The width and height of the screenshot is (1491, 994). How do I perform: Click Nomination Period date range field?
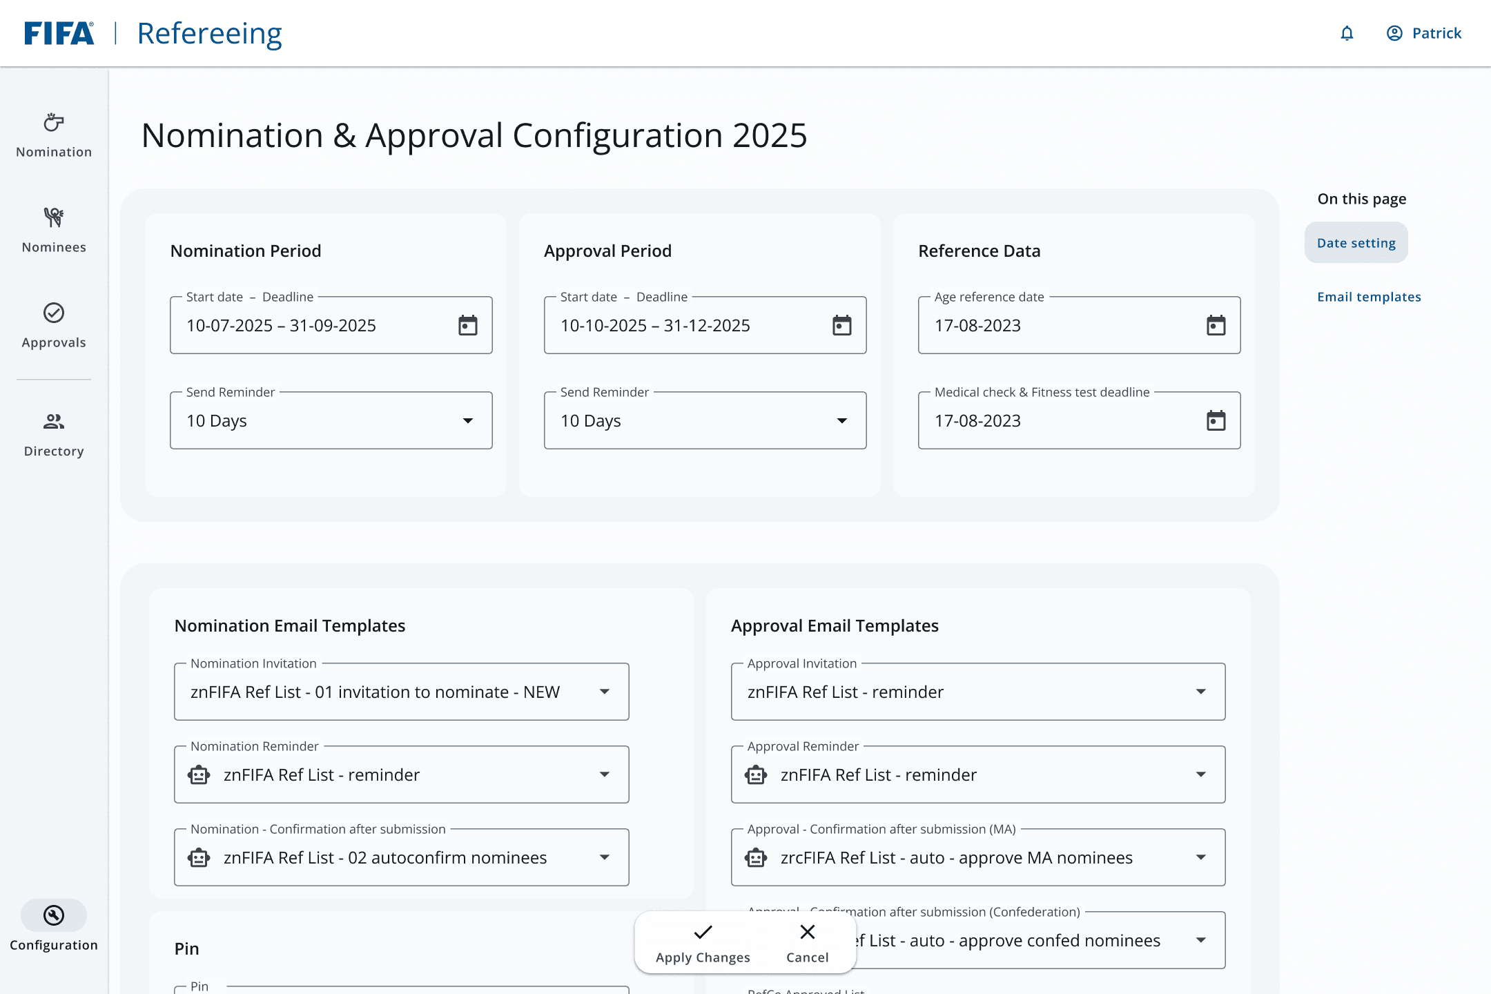coord(331,325)
